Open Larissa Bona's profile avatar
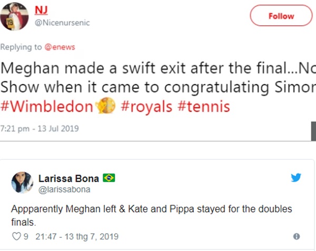Screen dimensions: 316x251 22,182
